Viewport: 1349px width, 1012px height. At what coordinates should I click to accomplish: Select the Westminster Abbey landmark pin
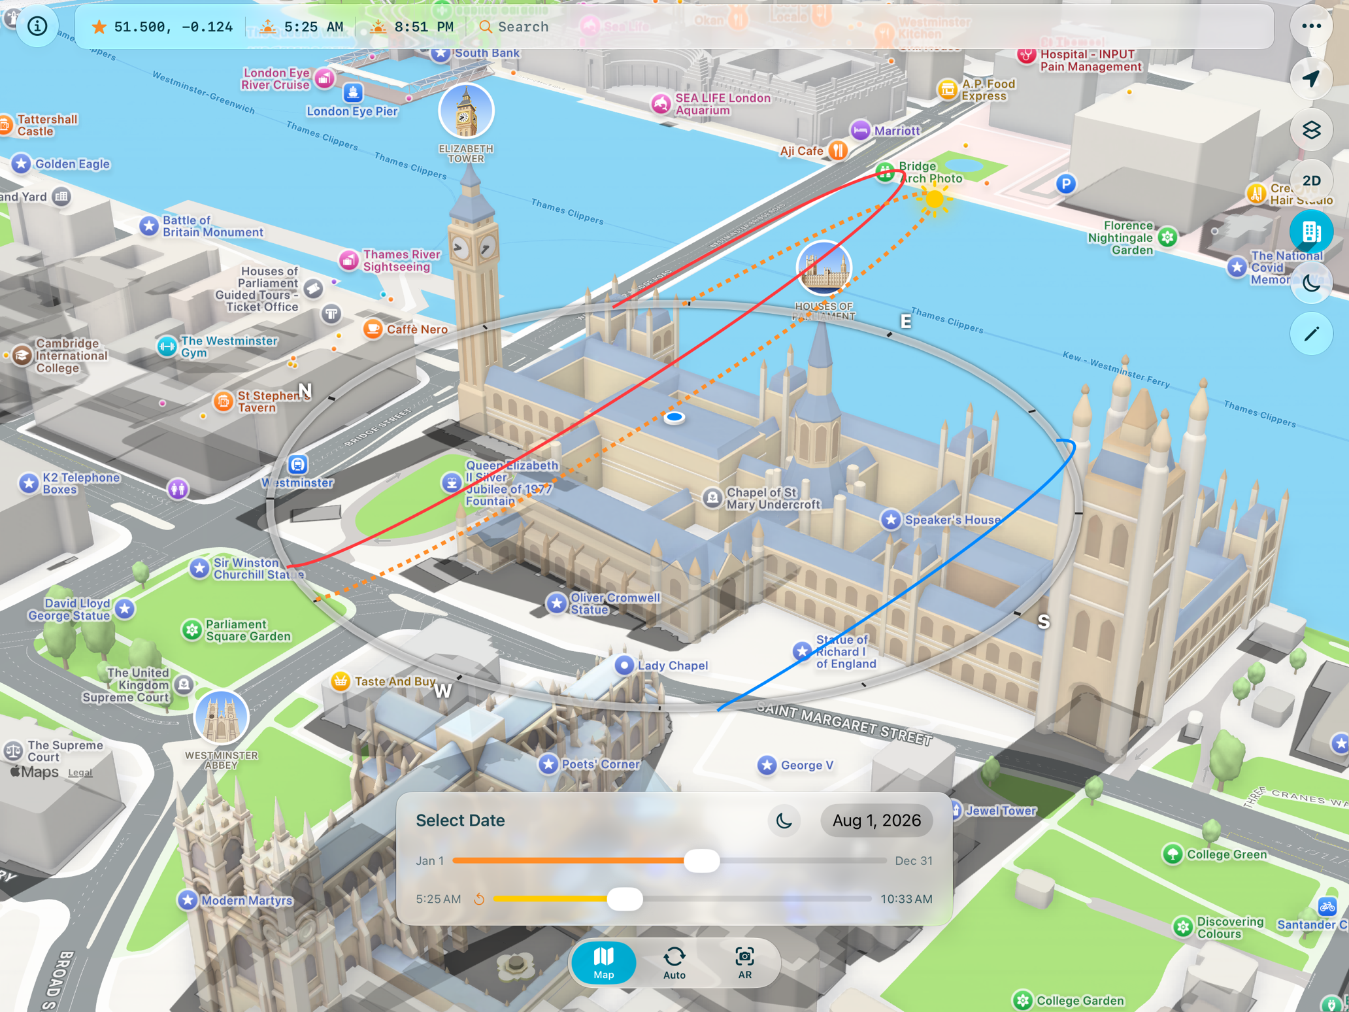pos(221,717)
